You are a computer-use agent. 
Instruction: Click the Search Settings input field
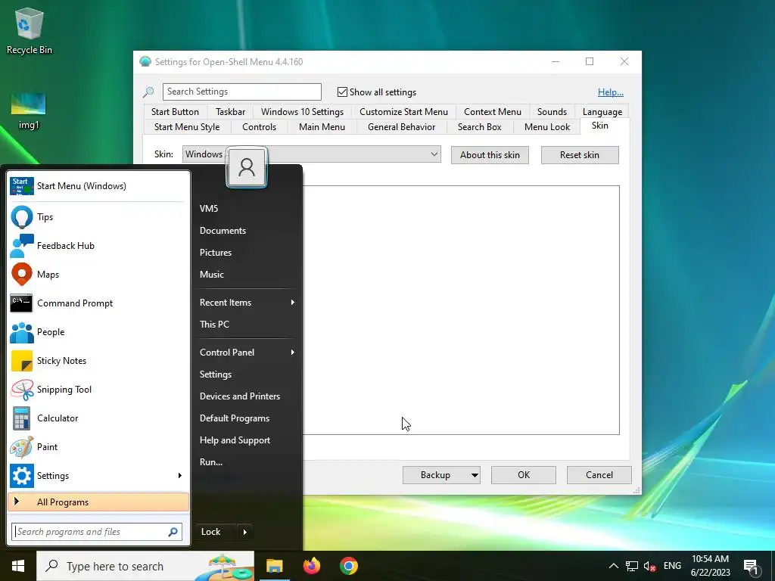241,92
